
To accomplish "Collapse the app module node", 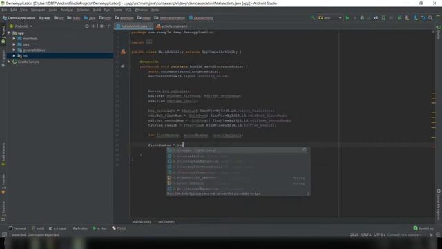I will [9, 33].
